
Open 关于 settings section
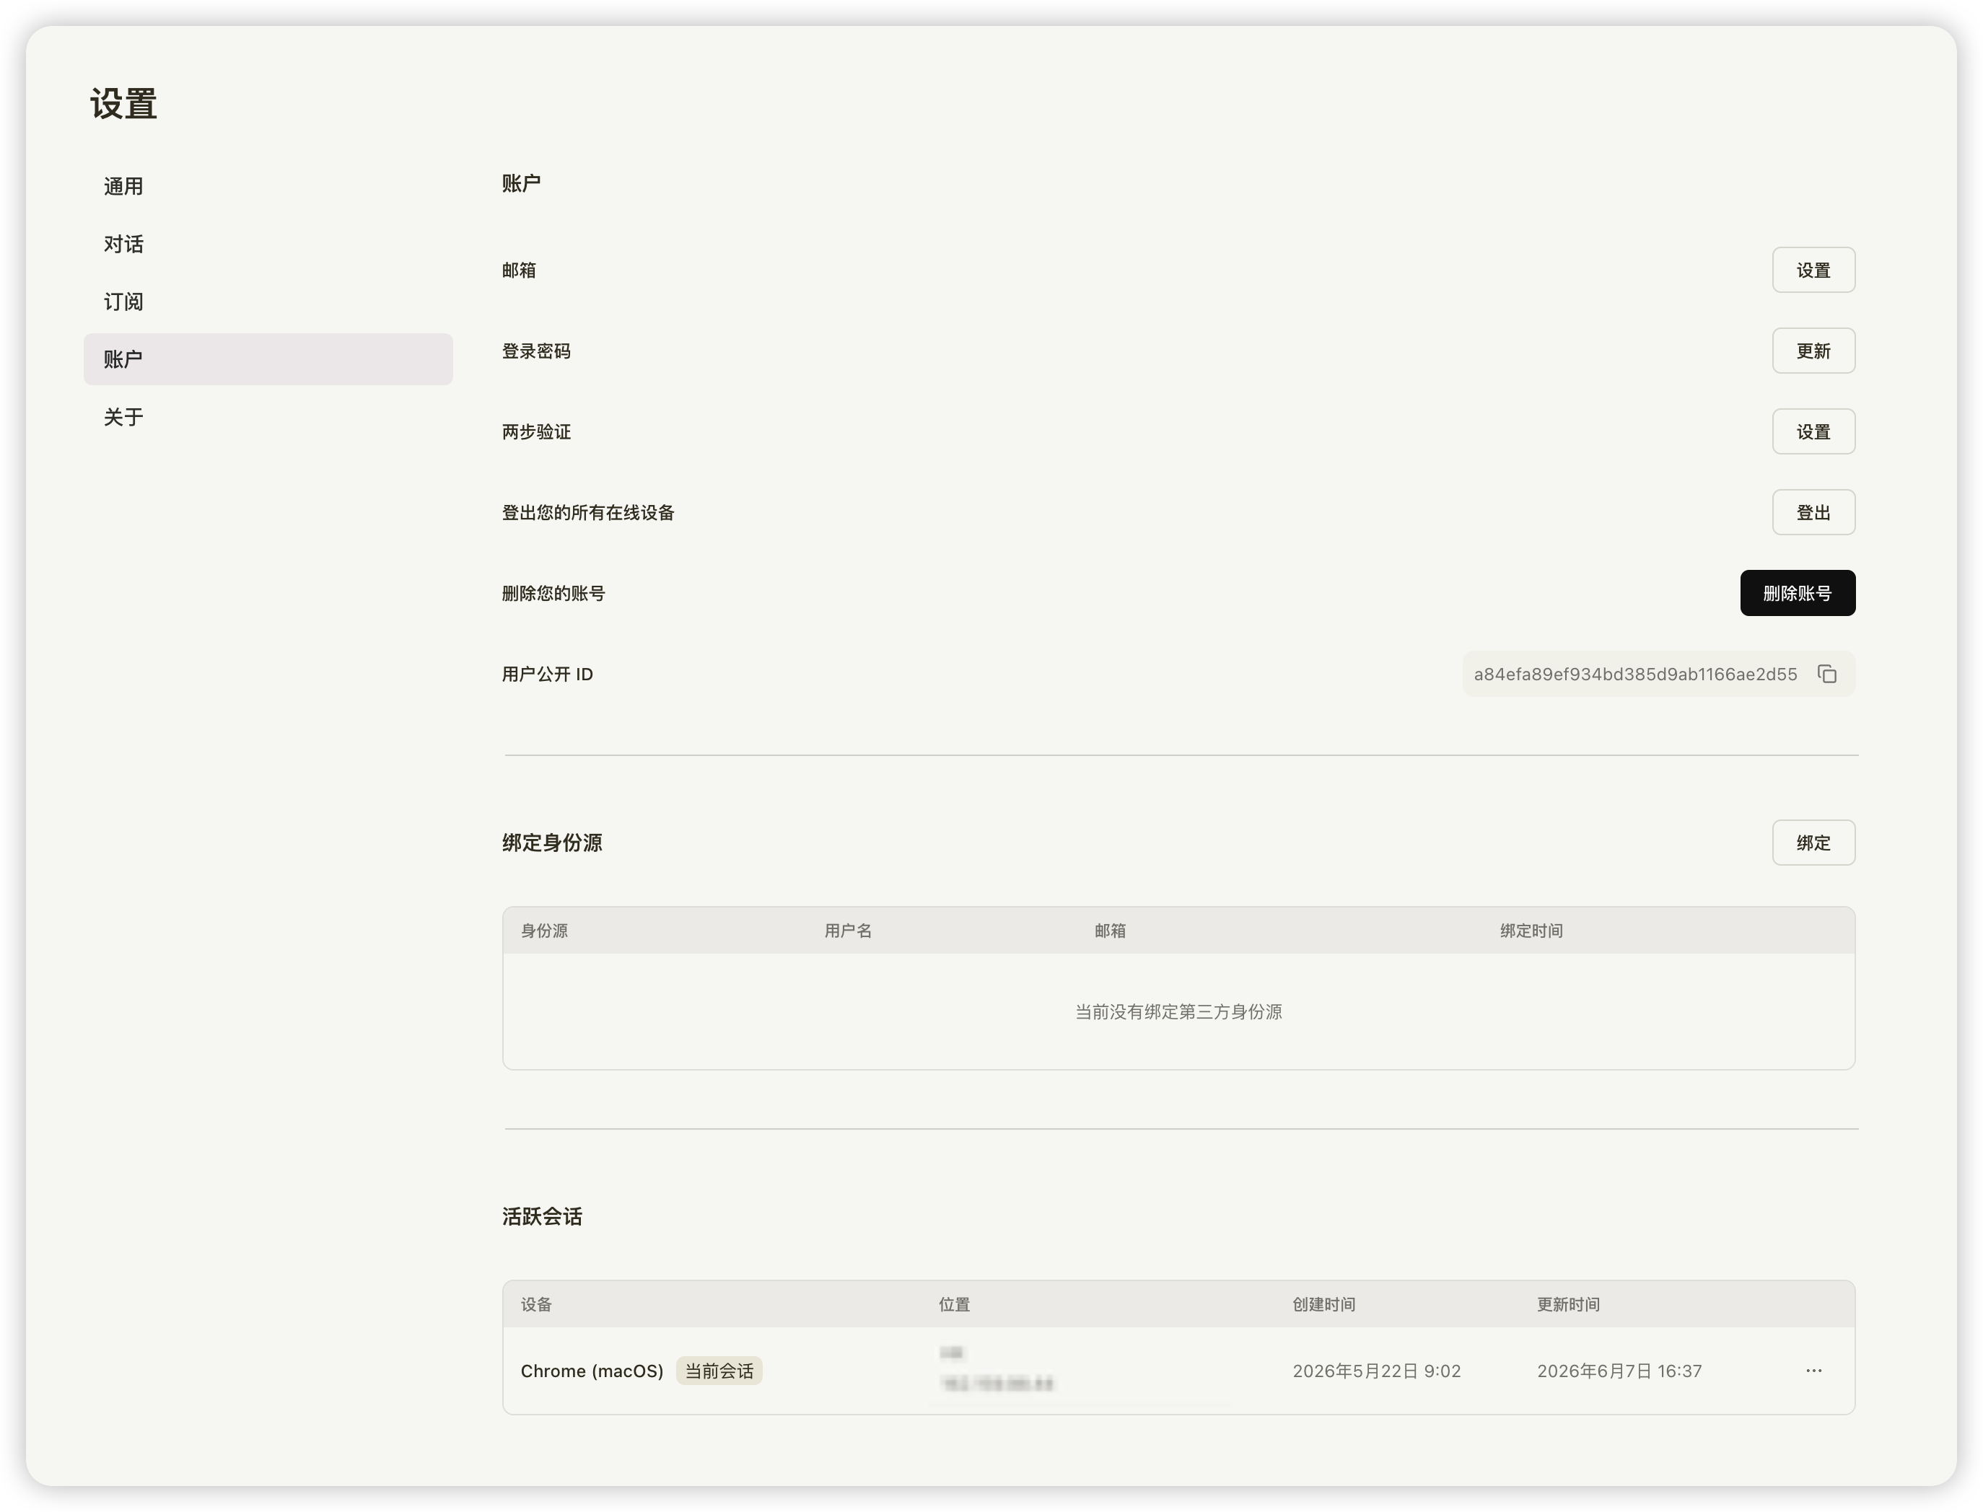267,417
